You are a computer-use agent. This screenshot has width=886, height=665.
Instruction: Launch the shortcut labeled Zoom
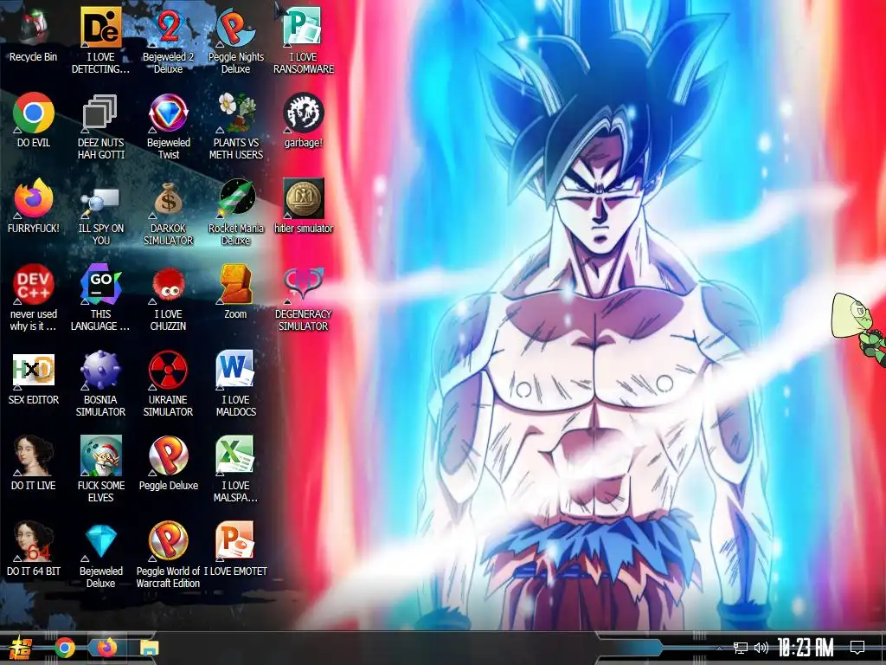click(235, 293)
